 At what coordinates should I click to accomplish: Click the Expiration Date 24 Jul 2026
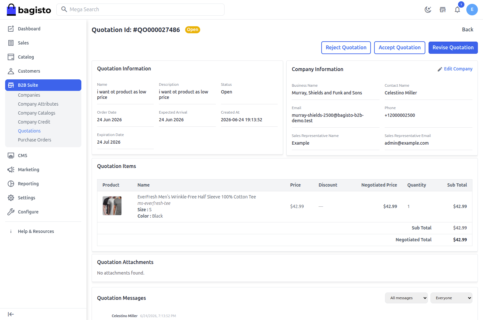[x=109, y=142]
